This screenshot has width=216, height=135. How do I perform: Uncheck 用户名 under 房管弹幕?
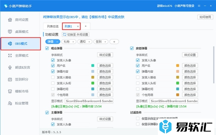pyautogui.click(x=138, y=66)
